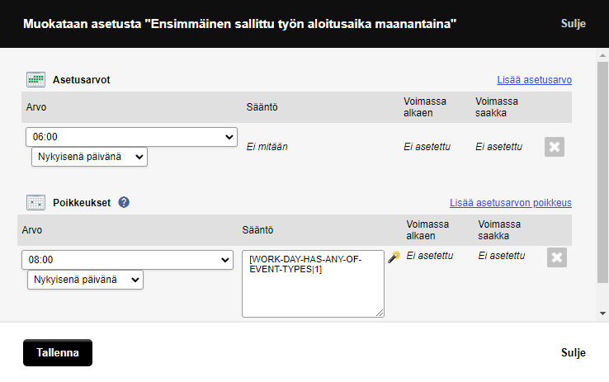Click the Poikkeukset calendar icon
This screenshot has width=609, height=382.
click(35, 202)
